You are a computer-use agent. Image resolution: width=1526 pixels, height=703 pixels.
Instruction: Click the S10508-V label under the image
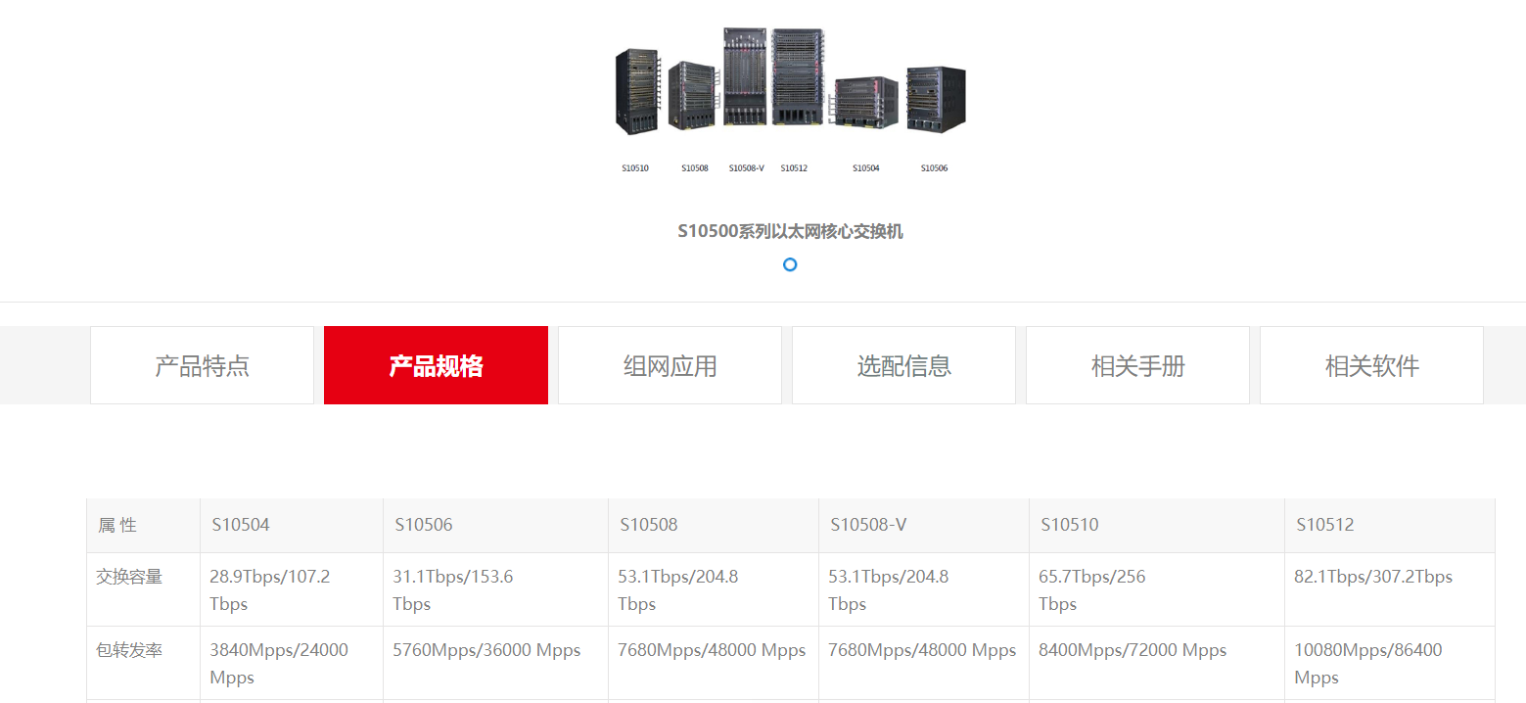(746, 168)
